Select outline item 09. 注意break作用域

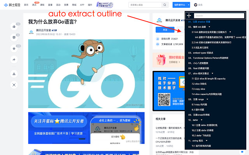click(x=199, y=115)
